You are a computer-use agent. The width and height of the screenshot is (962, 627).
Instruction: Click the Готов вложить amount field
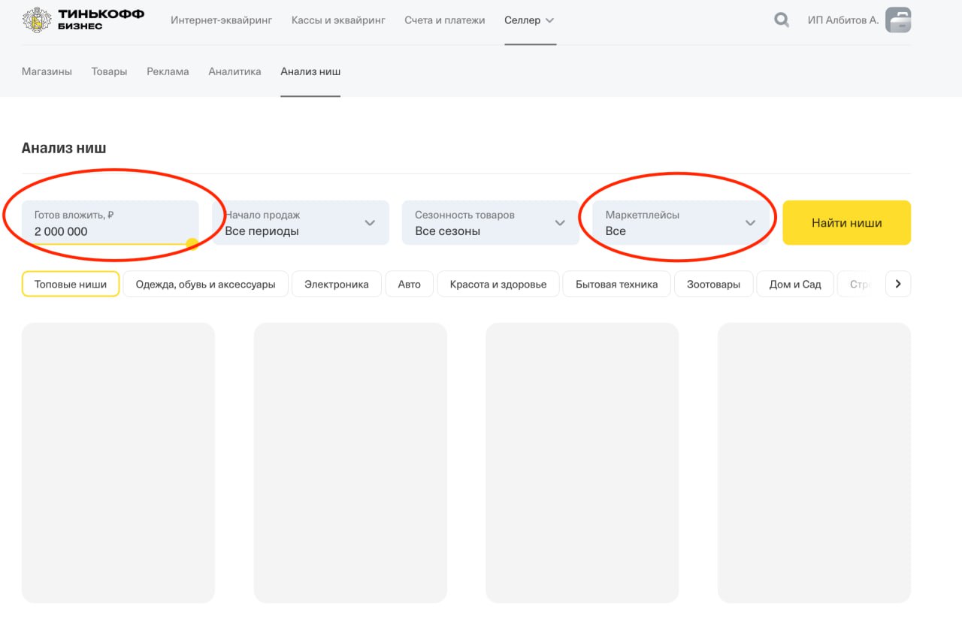coord(110,222)
